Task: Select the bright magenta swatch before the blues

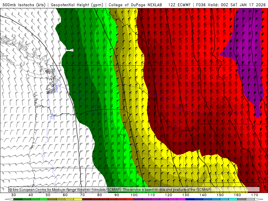Action: [181, 199]
